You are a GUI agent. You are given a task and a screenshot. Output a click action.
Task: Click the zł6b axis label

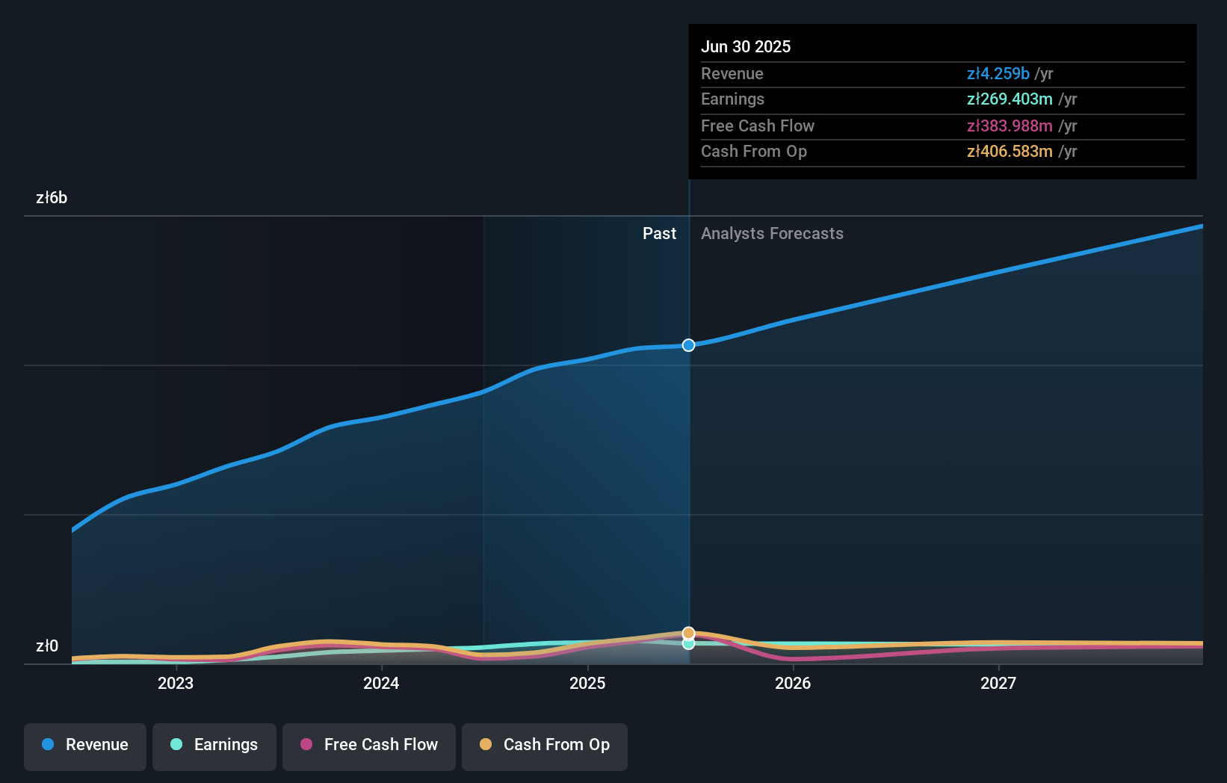52,198
